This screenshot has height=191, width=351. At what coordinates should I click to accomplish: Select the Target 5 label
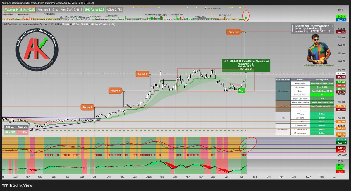pos(142,74)
